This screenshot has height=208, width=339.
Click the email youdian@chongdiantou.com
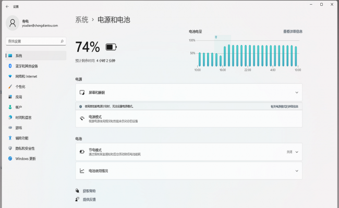[40, 26]
